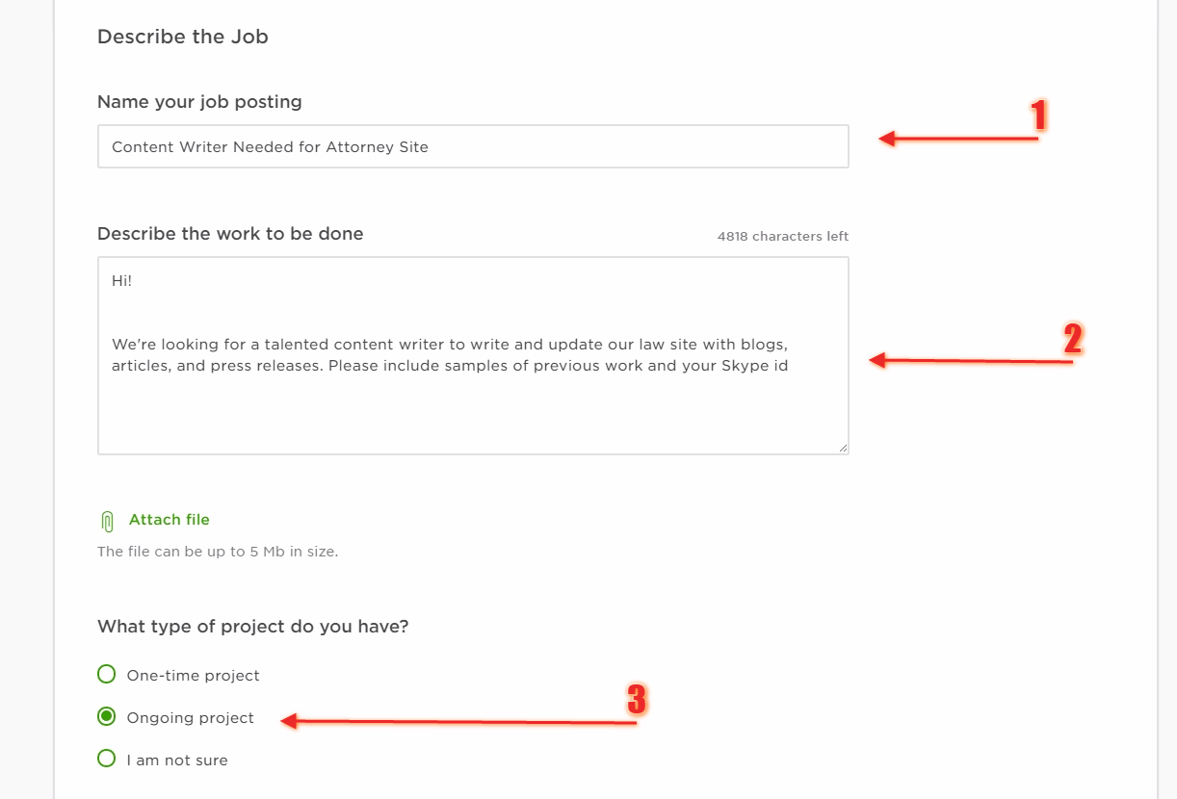Image resolution: width=1177 pixels, height=799 pixels.
Task: Focus the job posting name input field
Action: tap(473, 146)
